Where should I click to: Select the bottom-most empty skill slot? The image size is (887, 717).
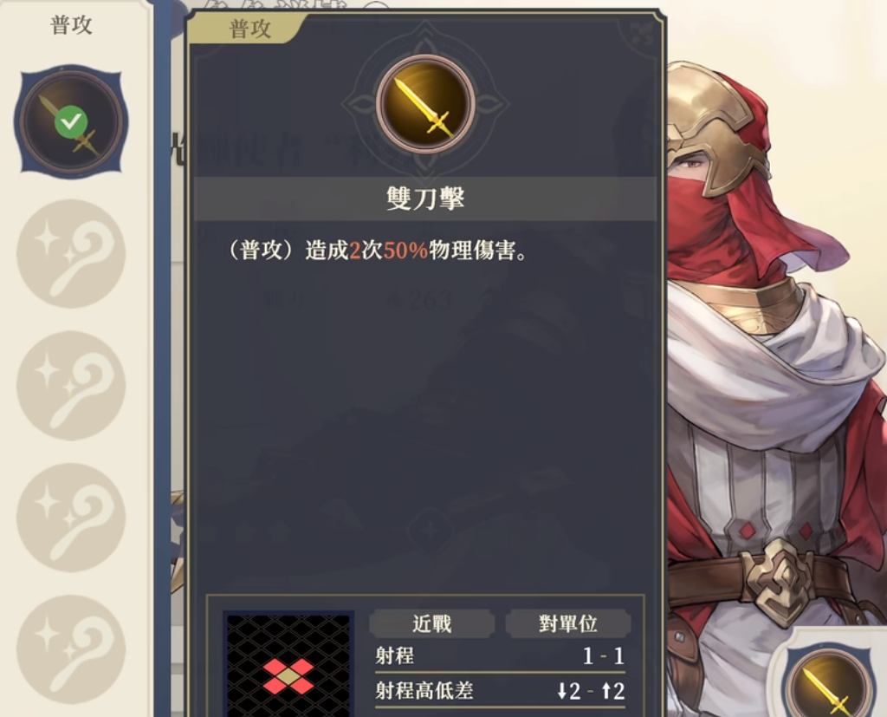[x=71, y=649]
